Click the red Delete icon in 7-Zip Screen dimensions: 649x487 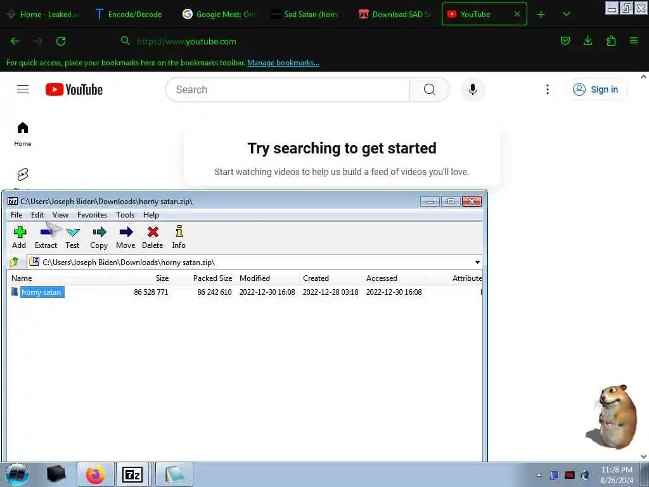point(153,238)
